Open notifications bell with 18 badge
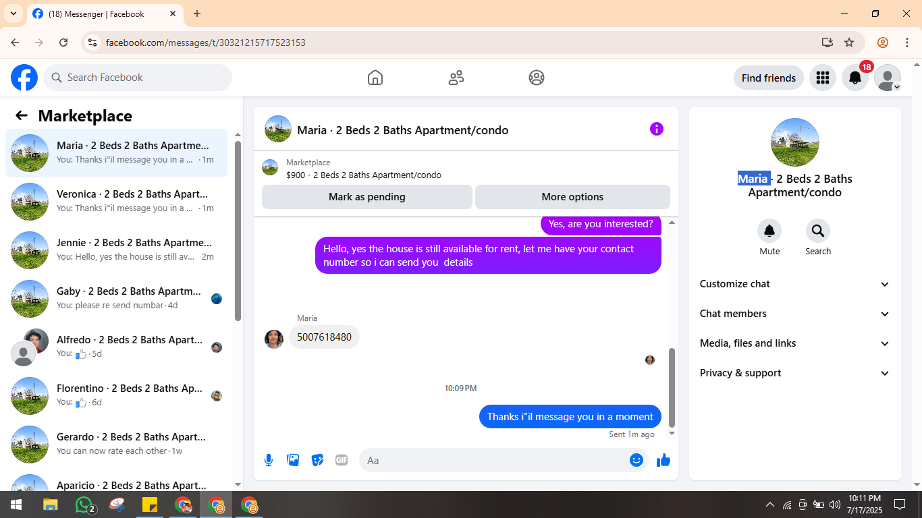 855,78
